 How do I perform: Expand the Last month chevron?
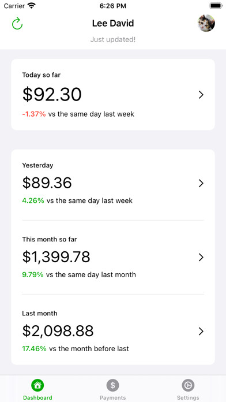click(x=201, y=332)
